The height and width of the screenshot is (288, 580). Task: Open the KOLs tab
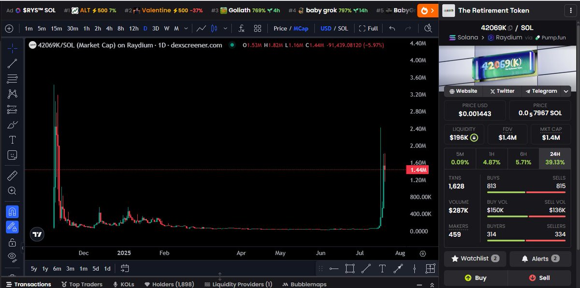pos(123,284)
